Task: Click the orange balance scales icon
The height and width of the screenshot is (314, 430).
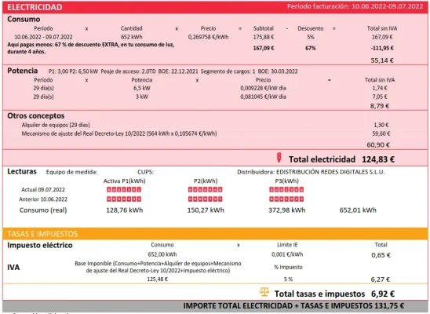Action: pos(264,292)
